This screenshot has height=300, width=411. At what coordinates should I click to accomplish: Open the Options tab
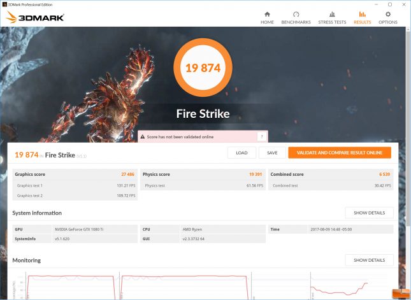coord(388,18)
